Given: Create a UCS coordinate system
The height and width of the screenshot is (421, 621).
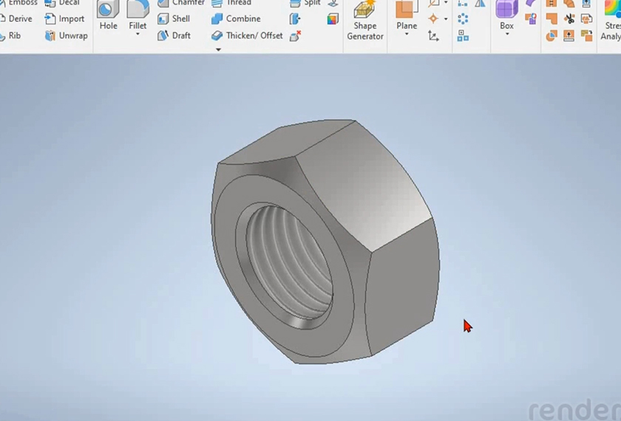Looking at the screenshot, I should [x=433, y=35].
